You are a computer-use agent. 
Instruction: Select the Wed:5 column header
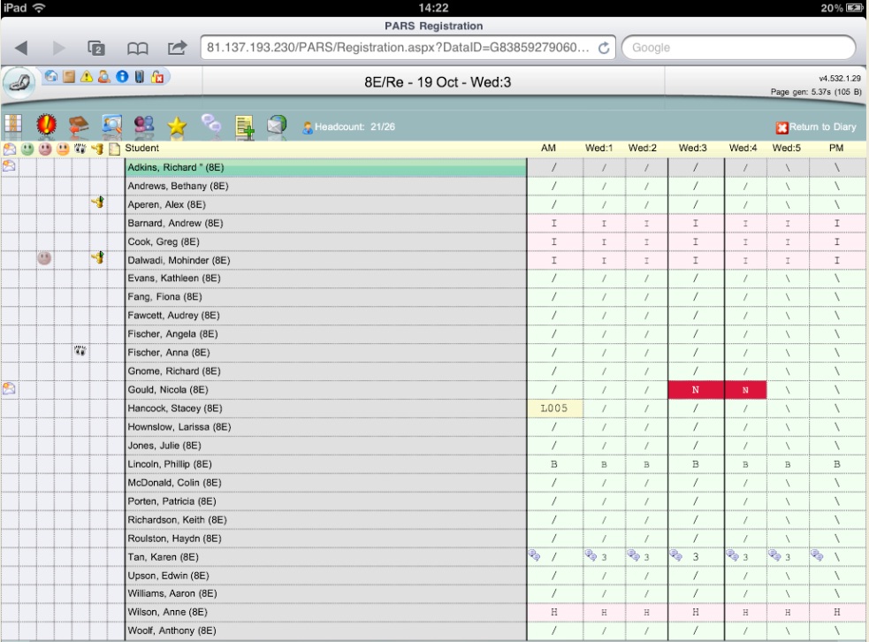(786, 148)
